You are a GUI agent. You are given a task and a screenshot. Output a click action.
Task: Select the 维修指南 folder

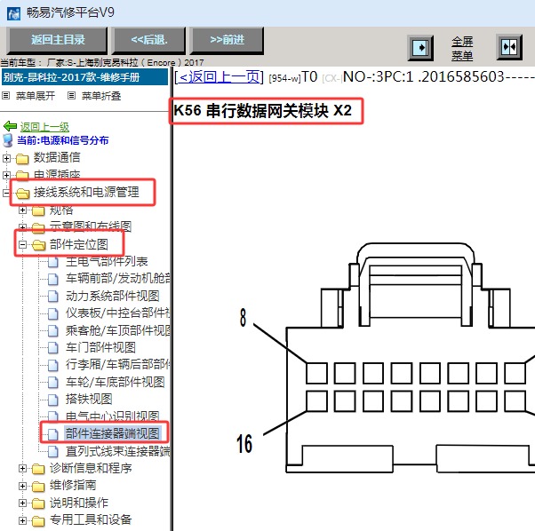(x=73, y=486)
